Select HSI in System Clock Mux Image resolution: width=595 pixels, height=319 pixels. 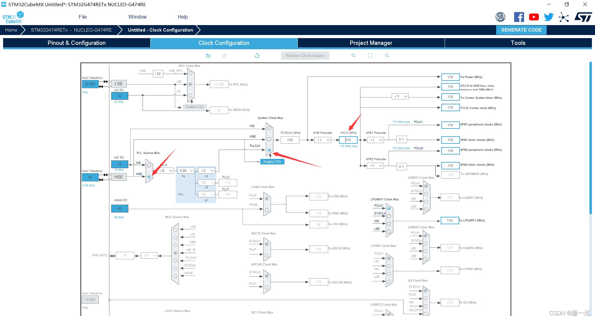click(x=269, y=128)
